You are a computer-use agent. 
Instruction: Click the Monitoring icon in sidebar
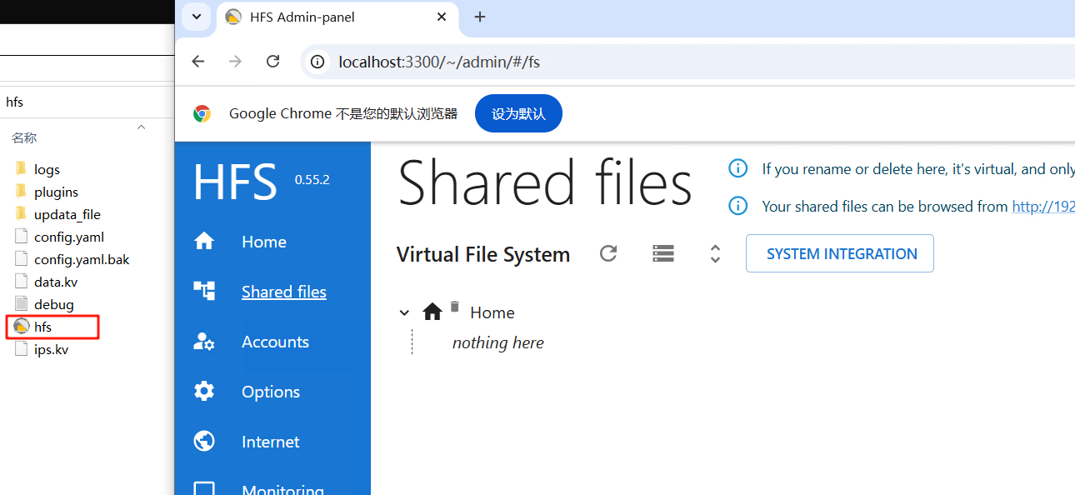click(x=204, y=489)
